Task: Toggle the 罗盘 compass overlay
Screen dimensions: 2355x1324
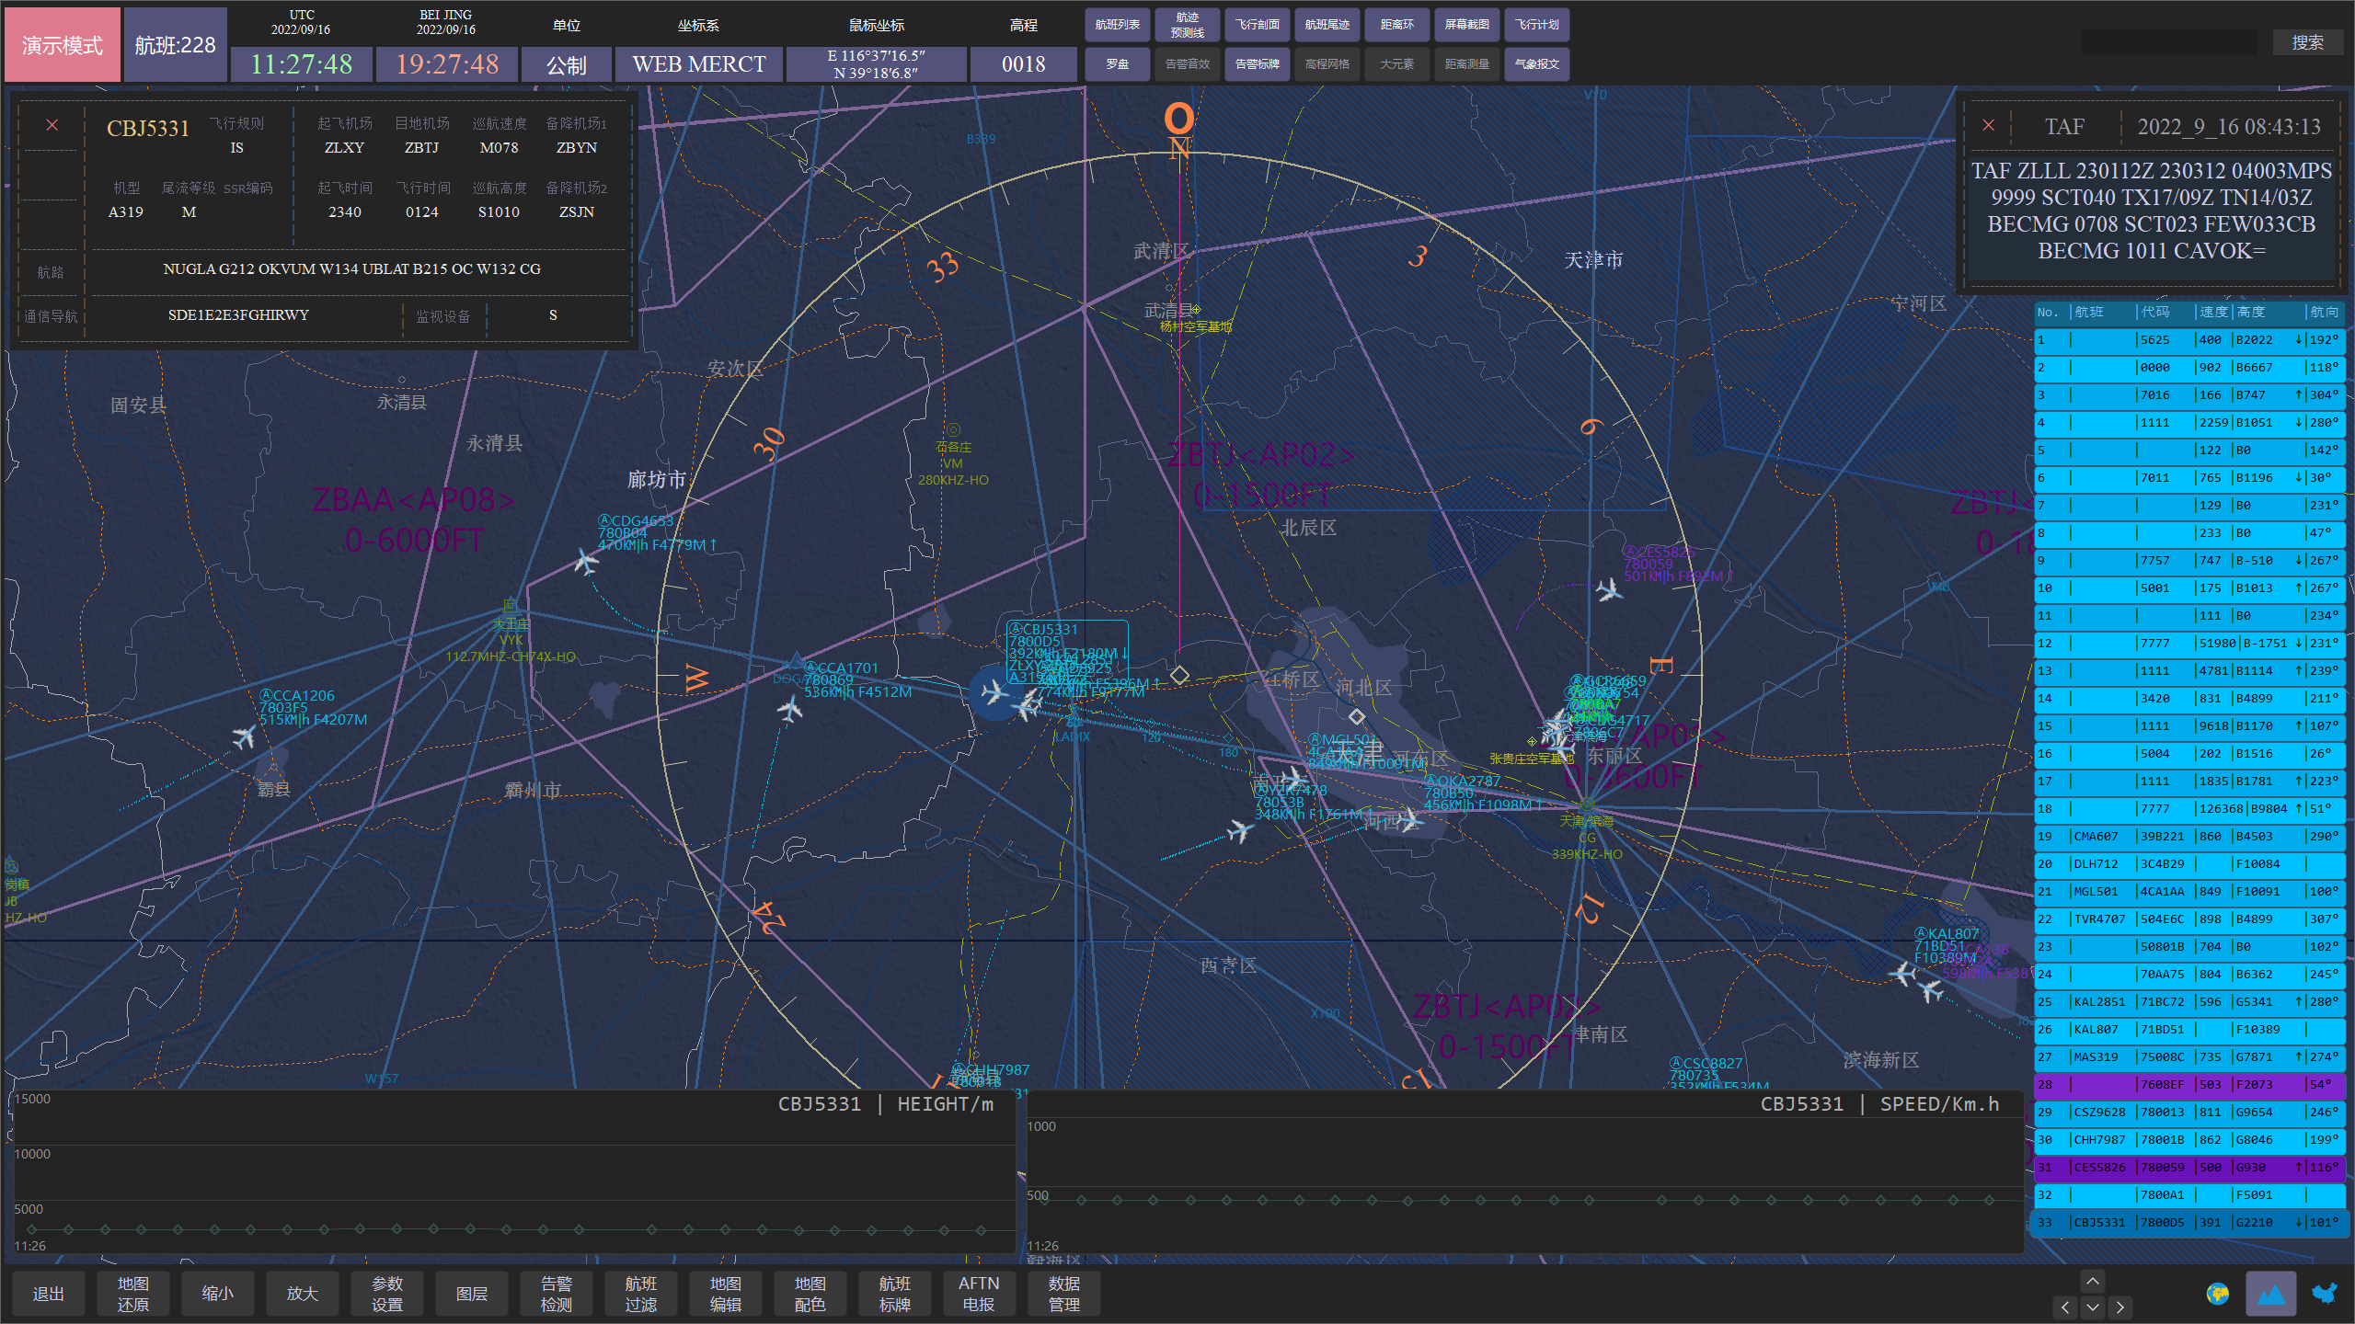Action: pyautogui.click(x=1118, y=64)
